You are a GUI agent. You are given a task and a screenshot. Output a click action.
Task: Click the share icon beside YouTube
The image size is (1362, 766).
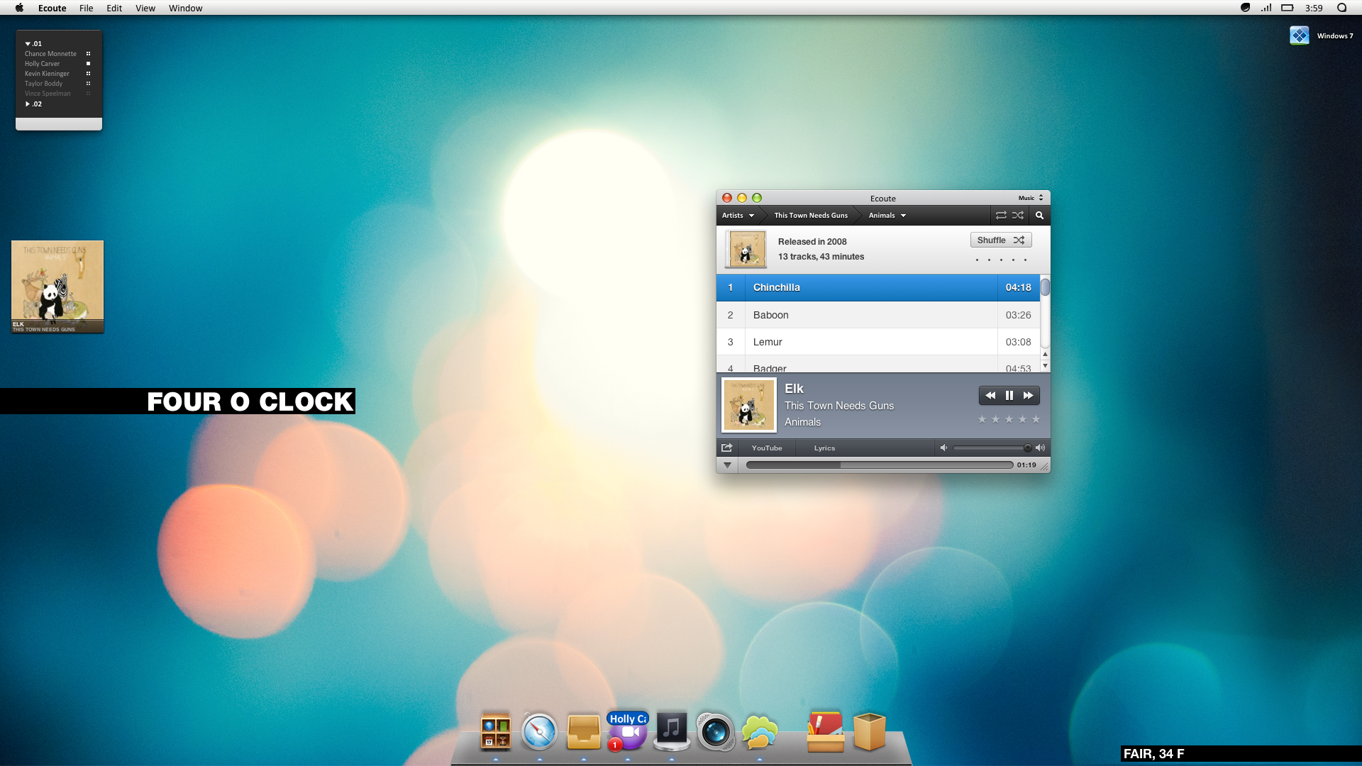pos(726,448)
